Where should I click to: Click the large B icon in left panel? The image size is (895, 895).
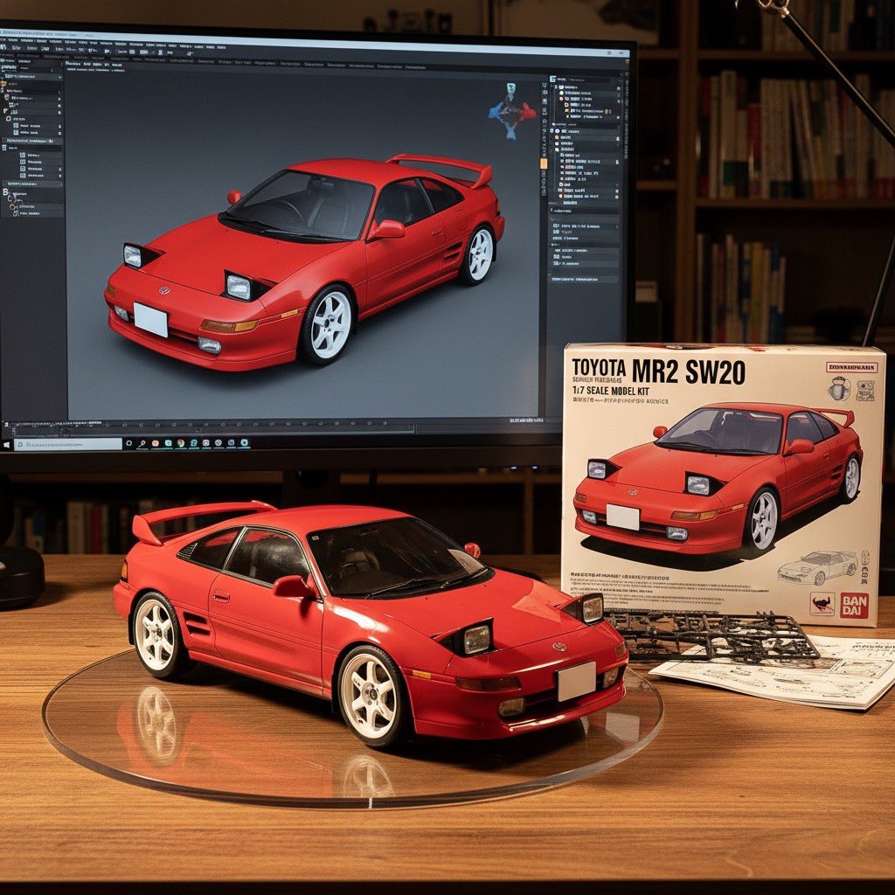pos(7,193)
